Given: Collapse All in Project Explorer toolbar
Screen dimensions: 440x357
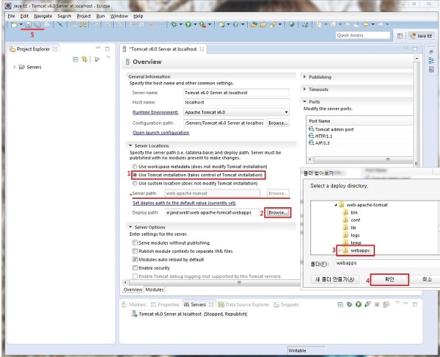Looking at the screenshot, I should pos(76,59).
